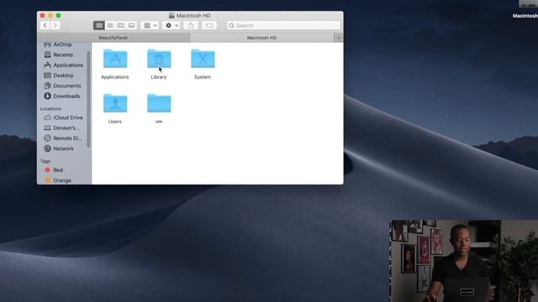Open the gear action menu
Screen dimensions: 538x302
coord(171,25)
